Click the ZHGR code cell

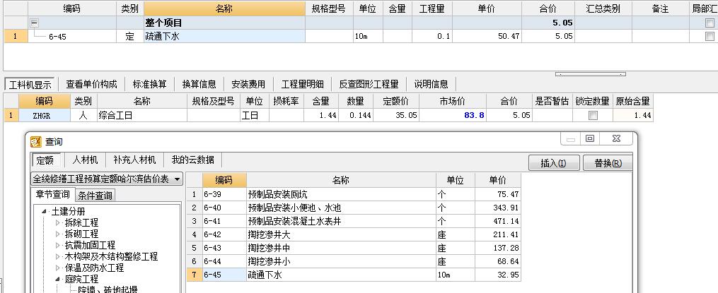44,116
